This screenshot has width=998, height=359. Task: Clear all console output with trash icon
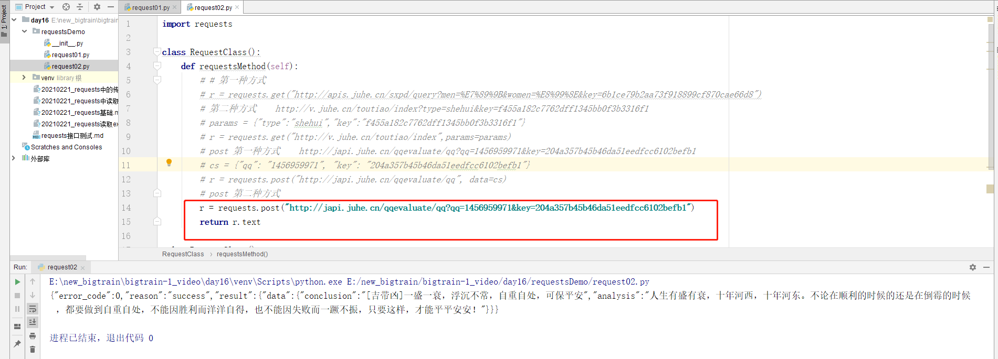(x=33, y=349)
